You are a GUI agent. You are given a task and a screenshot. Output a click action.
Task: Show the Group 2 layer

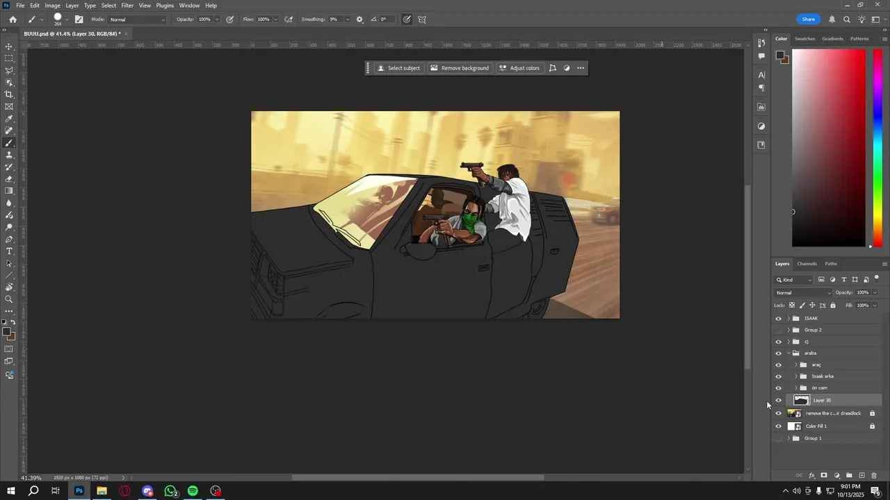(x=779, y=330)
